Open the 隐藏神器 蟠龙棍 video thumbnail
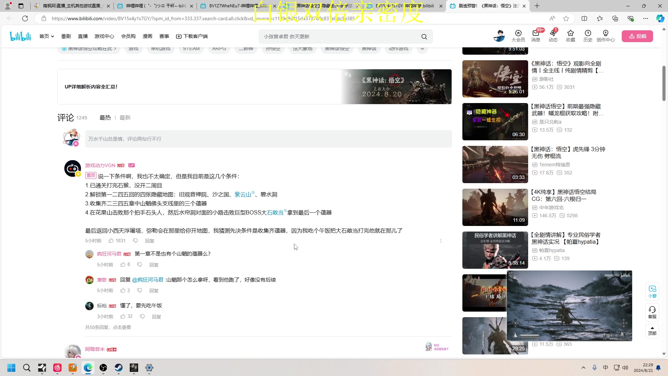Viewport: 668px width, 376px height. coord(495,122)
